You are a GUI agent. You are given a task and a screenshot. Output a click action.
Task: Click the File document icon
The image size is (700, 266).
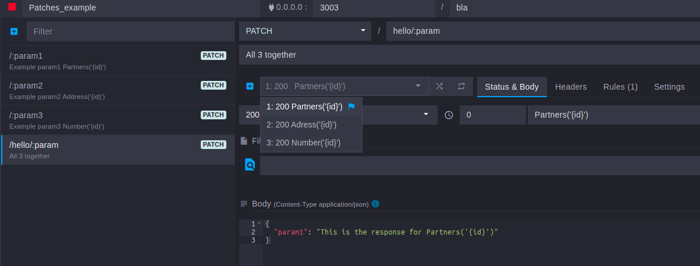click(x=244, y=140)
